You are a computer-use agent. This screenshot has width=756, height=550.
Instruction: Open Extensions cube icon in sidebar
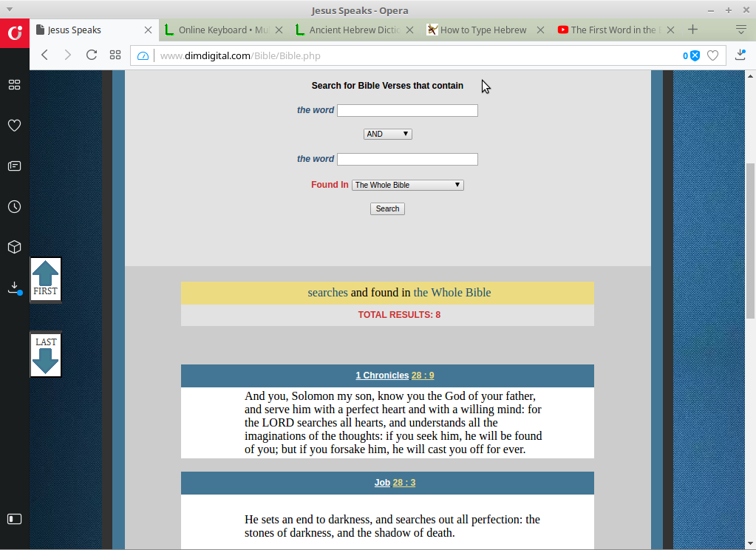point(14,247)
